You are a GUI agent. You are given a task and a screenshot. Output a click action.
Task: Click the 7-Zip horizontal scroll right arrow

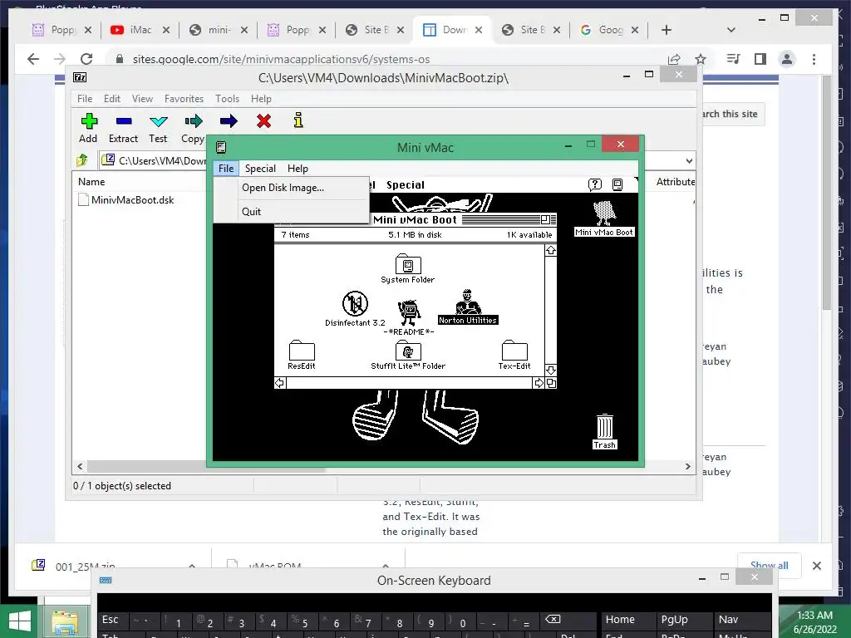click(x=687, y=466)
